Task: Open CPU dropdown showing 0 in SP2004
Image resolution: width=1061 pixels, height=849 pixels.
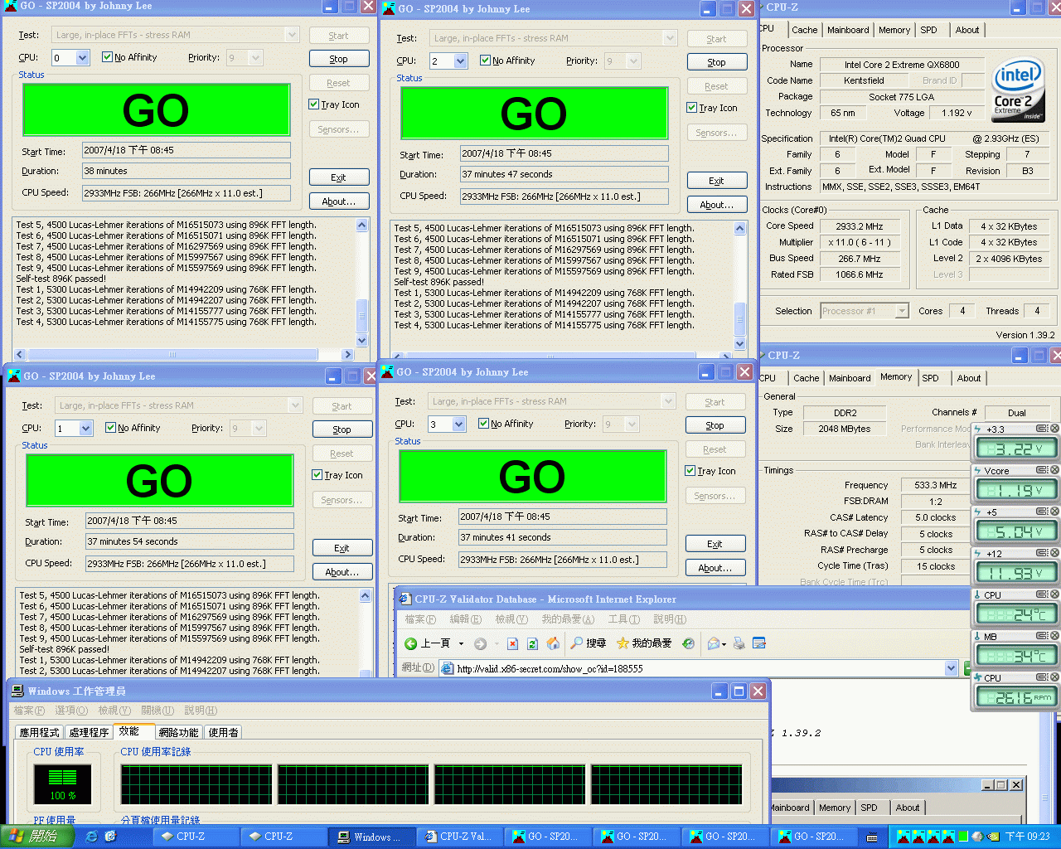Action: tap(82, 58)
